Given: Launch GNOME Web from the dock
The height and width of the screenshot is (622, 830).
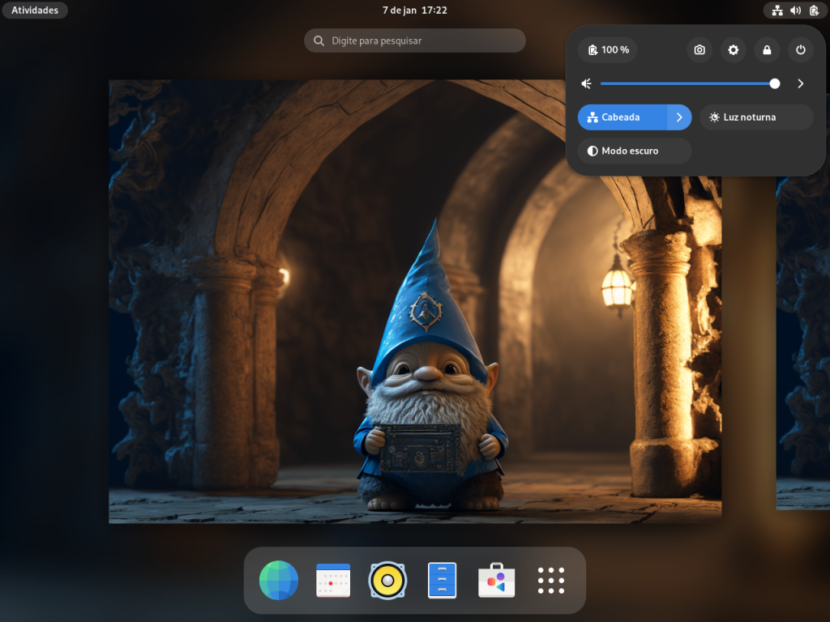Looking at the screenshot, I should 278,580.
